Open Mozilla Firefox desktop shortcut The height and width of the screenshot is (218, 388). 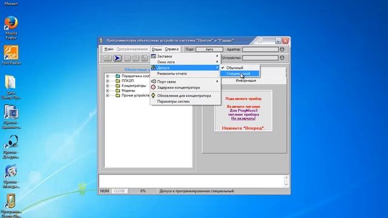(x=11, y=27)
